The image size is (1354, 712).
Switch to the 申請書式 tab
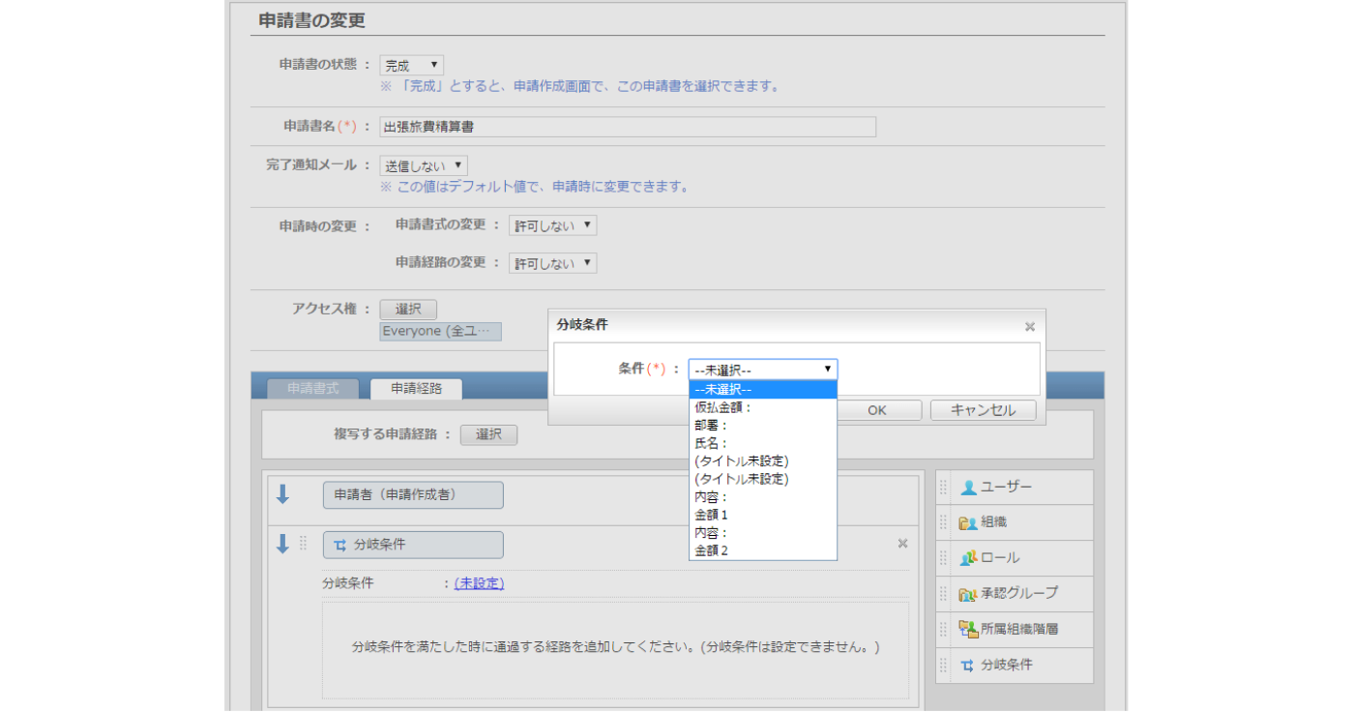[x=312, y=388]
